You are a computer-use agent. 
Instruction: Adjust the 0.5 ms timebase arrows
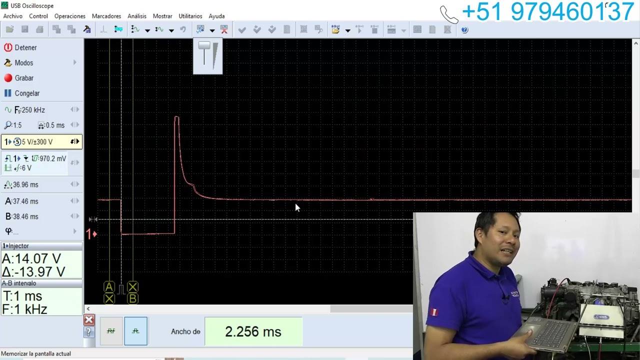(x=74, y=125)
